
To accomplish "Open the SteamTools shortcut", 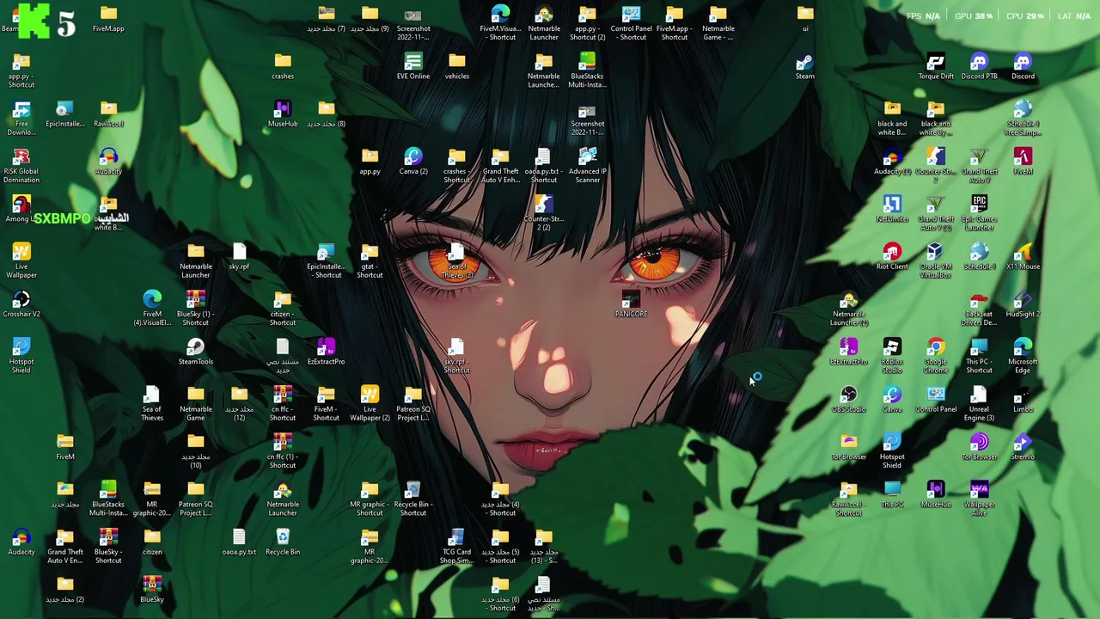I will (195, 352).
